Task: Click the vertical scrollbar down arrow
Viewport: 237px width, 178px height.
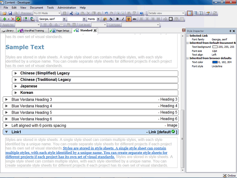Action: coord(183,170)
